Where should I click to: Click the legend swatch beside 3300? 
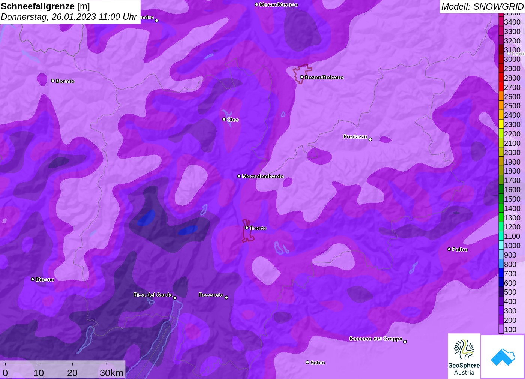click(x=501, y=31)
